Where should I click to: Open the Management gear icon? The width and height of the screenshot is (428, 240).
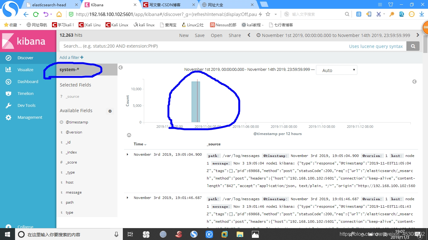pos(8,117)
